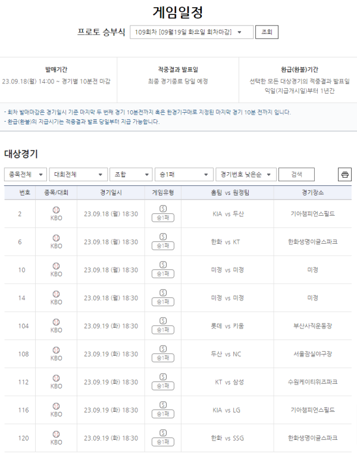This screenshot has height=453, width=357.
Task: Click S badge icon for game 6
Action: (x=163, y=237)
